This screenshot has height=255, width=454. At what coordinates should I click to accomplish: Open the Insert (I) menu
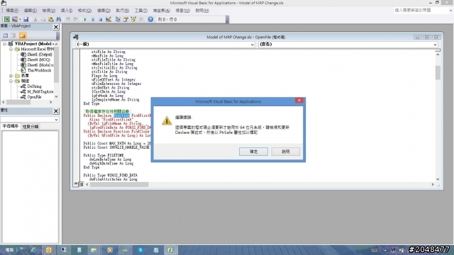[x=66, y=11]
